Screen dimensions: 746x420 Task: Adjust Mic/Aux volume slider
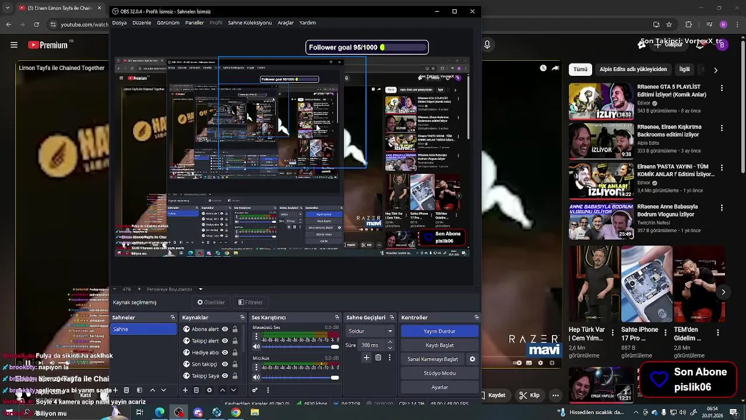click(300, 377)
